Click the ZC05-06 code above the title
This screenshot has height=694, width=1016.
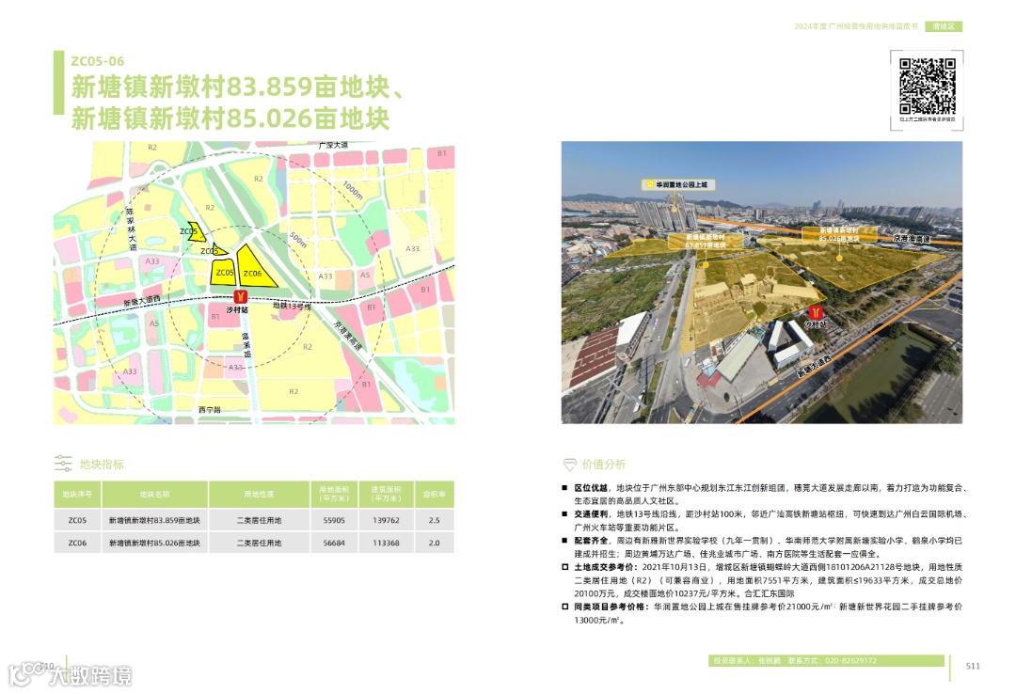(98, 61)
